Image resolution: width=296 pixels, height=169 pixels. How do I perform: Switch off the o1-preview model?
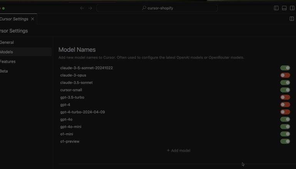tap(285, 141)
